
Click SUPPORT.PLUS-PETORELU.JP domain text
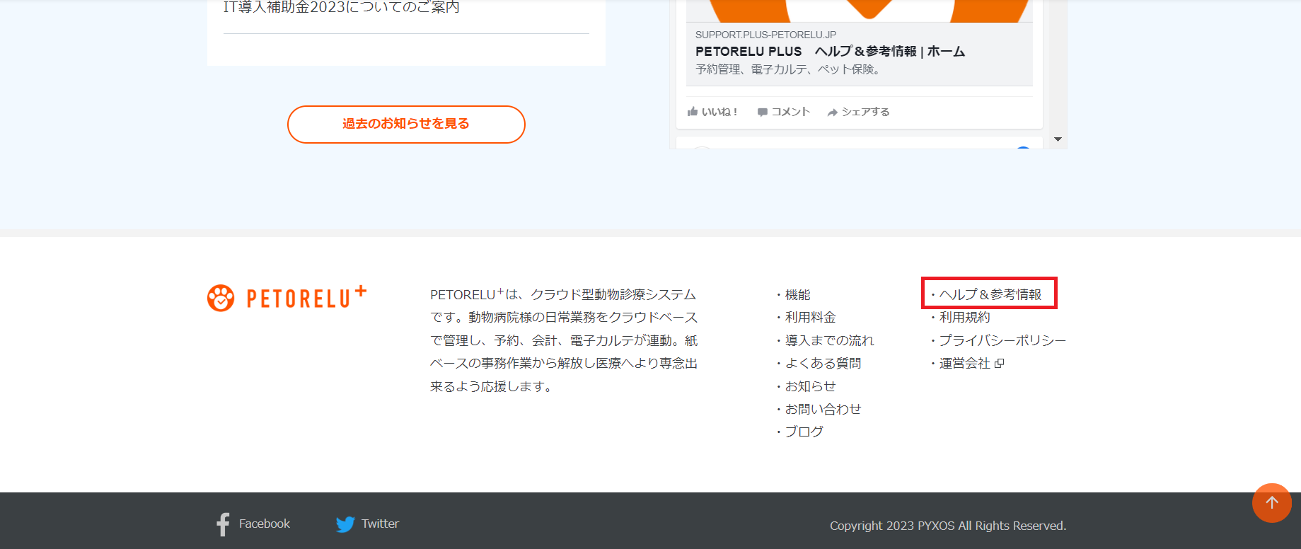pyautogui.click(x=765, y=35)
